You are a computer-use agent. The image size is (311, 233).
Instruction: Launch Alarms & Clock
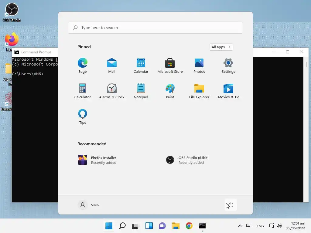click(x=112, y=91)
